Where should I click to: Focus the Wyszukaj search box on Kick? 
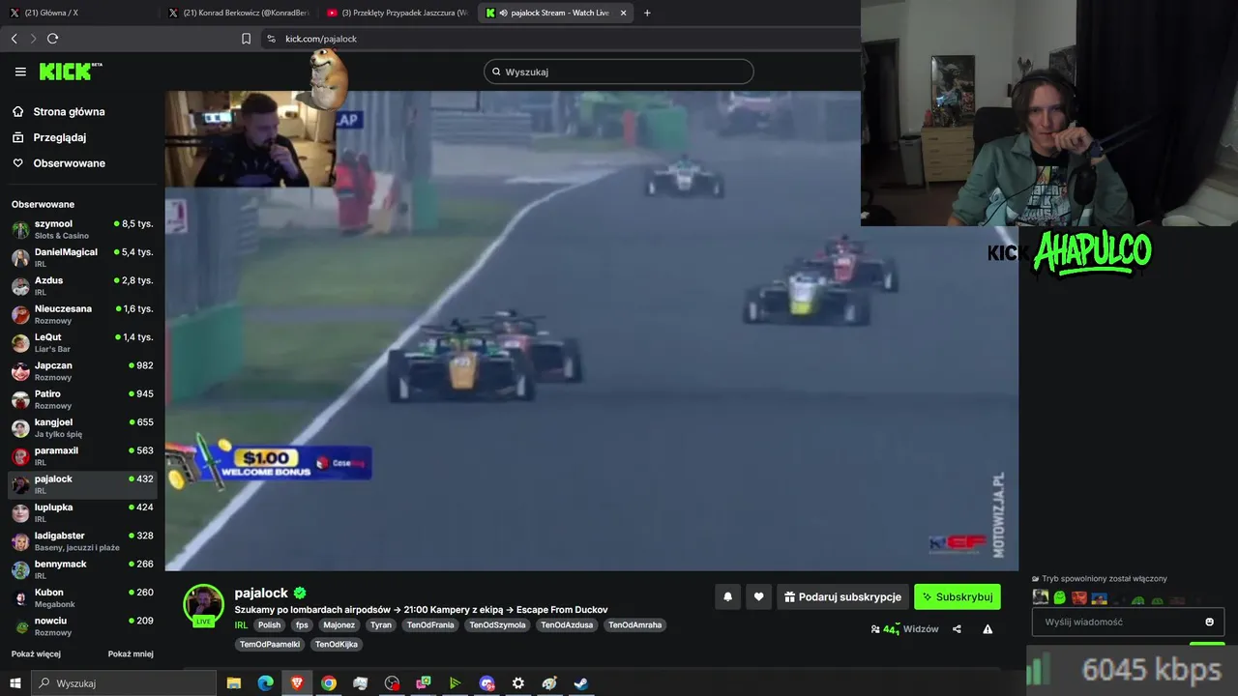click(x=619, y=72)
